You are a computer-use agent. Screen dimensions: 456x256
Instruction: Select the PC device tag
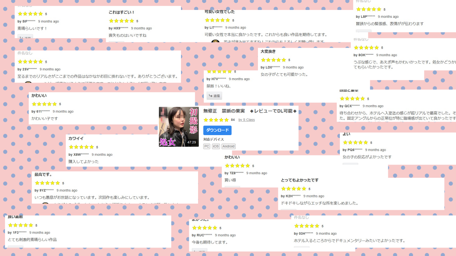point(207,146)
